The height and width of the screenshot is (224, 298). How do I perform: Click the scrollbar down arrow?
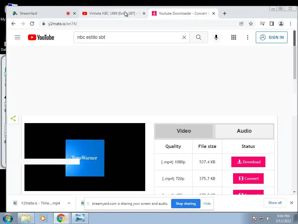tap(295, 192)
